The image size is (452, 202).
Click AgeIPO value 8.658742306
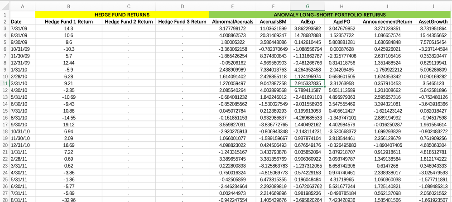(x=341, y=165)
